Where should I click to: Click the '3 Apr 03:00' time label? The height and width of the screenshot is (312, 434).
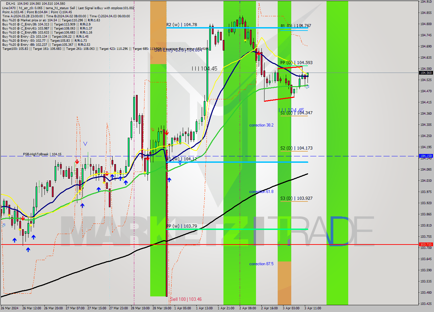[291, 308]
